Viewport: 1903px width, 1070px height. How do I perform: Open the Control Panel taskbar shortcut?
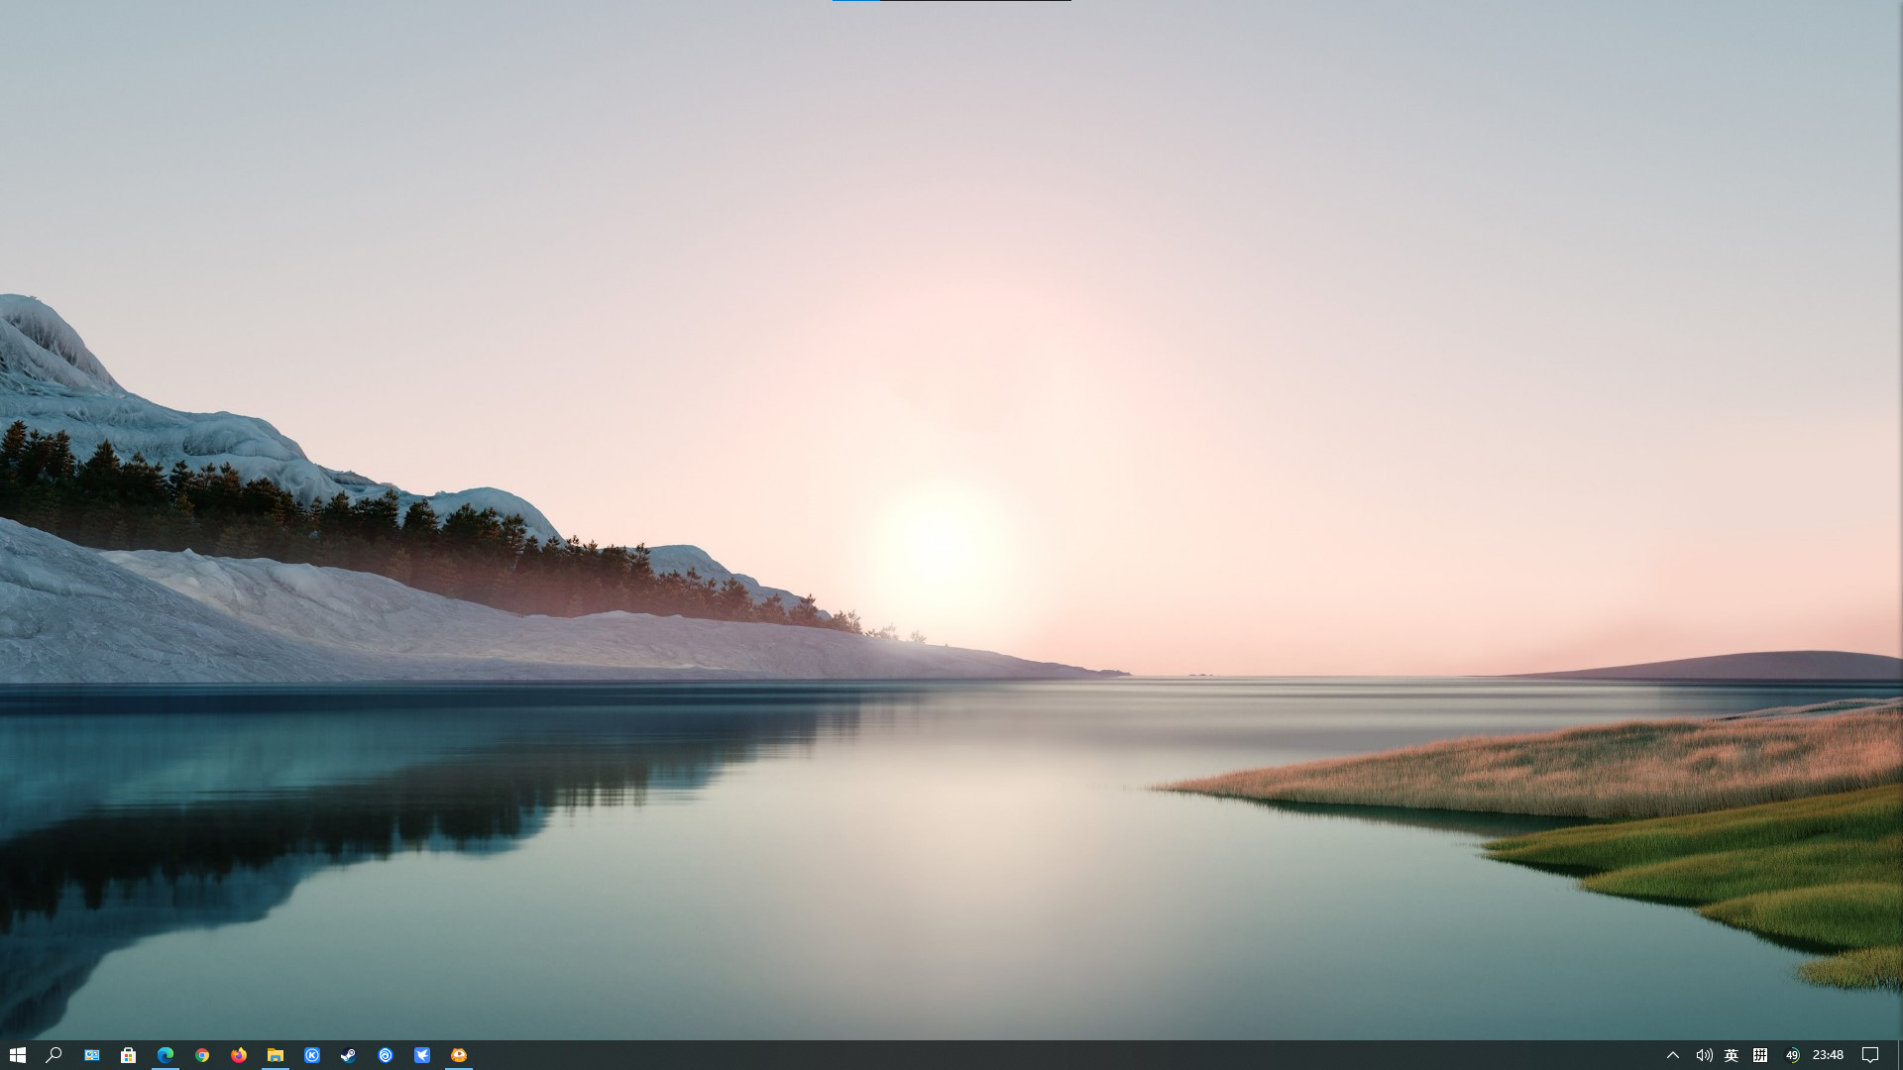click(91, 1055)
